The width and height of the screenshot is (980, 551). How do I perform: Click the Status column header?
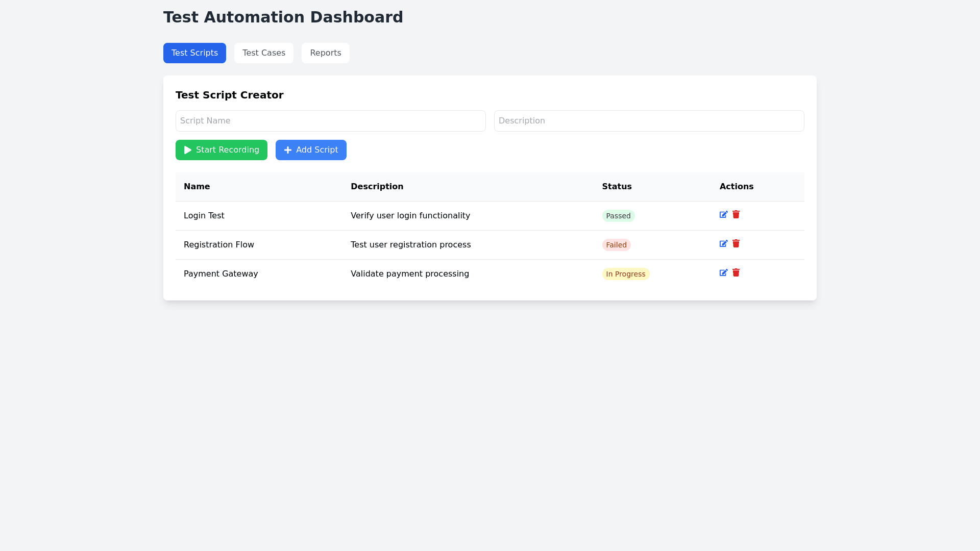tap(617, 187)
